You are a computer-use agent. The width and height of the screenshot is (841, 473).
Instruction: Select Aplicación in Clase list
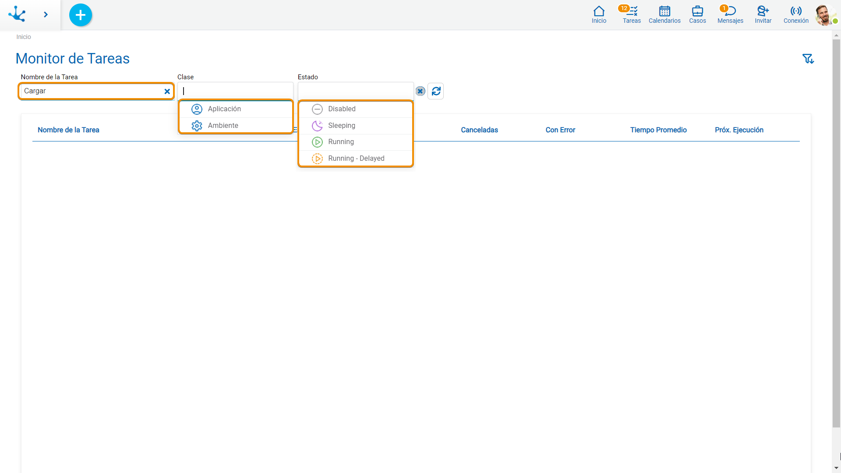click(x=236, y=109)
